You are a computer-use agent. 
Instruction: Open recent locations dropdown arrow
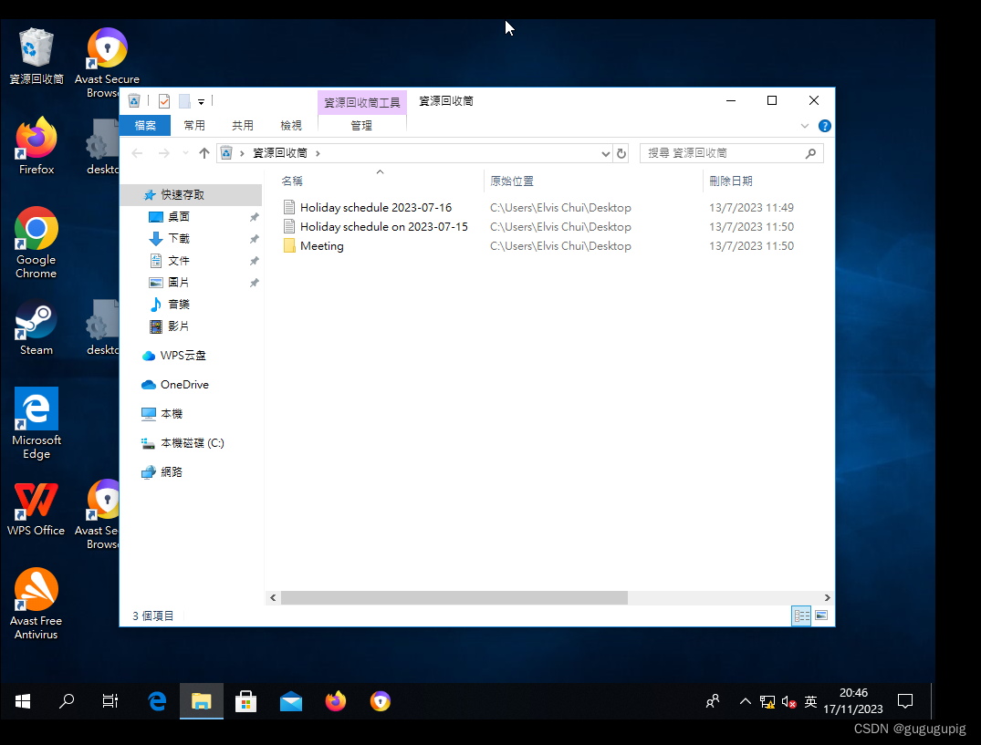pos(185,153)
